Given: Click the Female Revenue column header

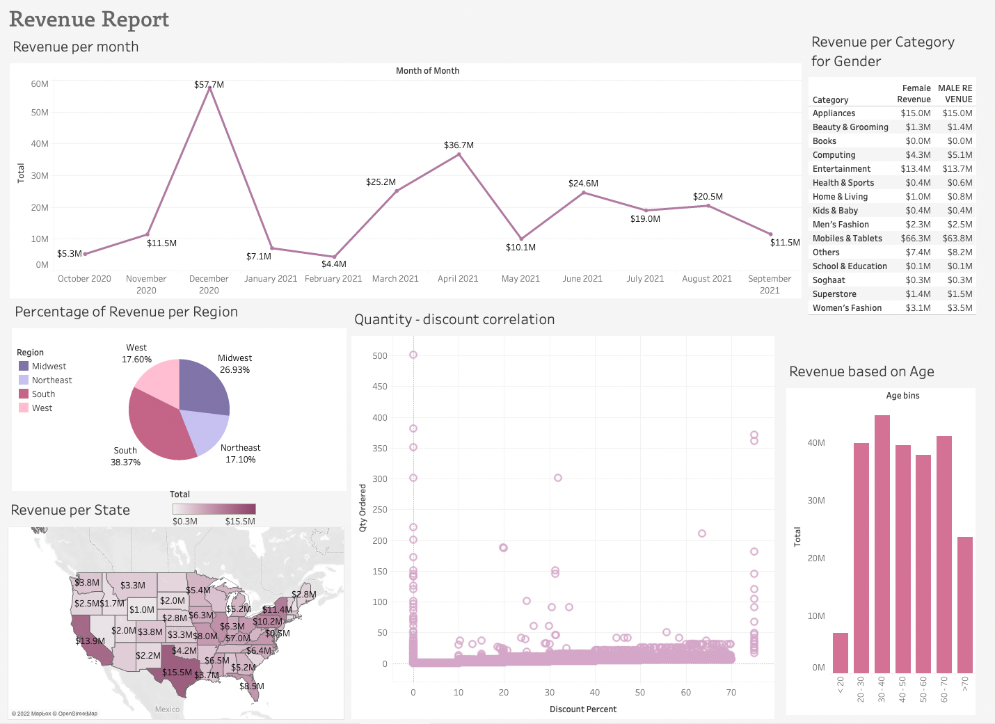Looking at the screenshot, I should pos(914,94).
